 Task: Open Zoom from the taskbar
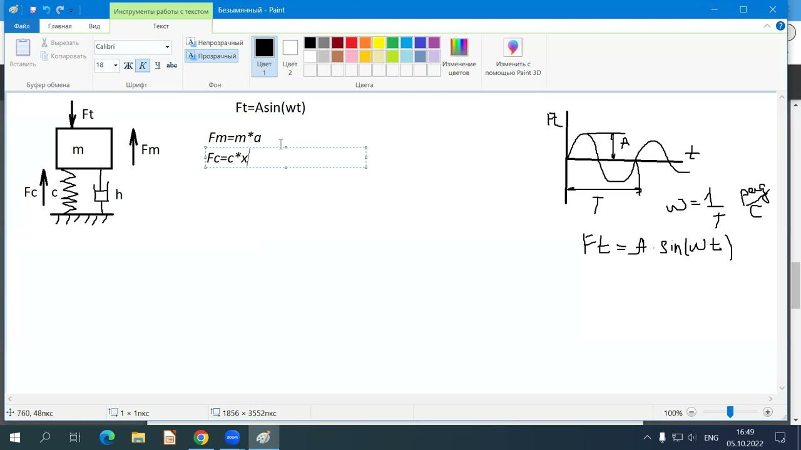(x=232, y=437)
